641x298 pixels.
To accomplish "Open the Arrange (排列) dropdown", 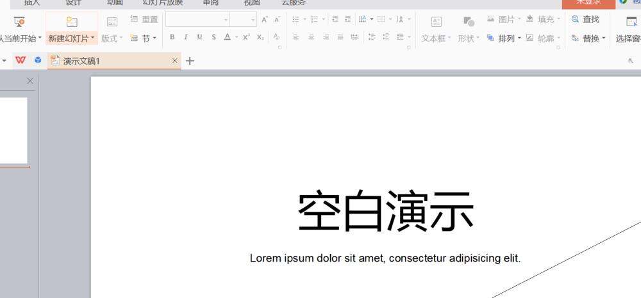I will click(x=505, y=38).
